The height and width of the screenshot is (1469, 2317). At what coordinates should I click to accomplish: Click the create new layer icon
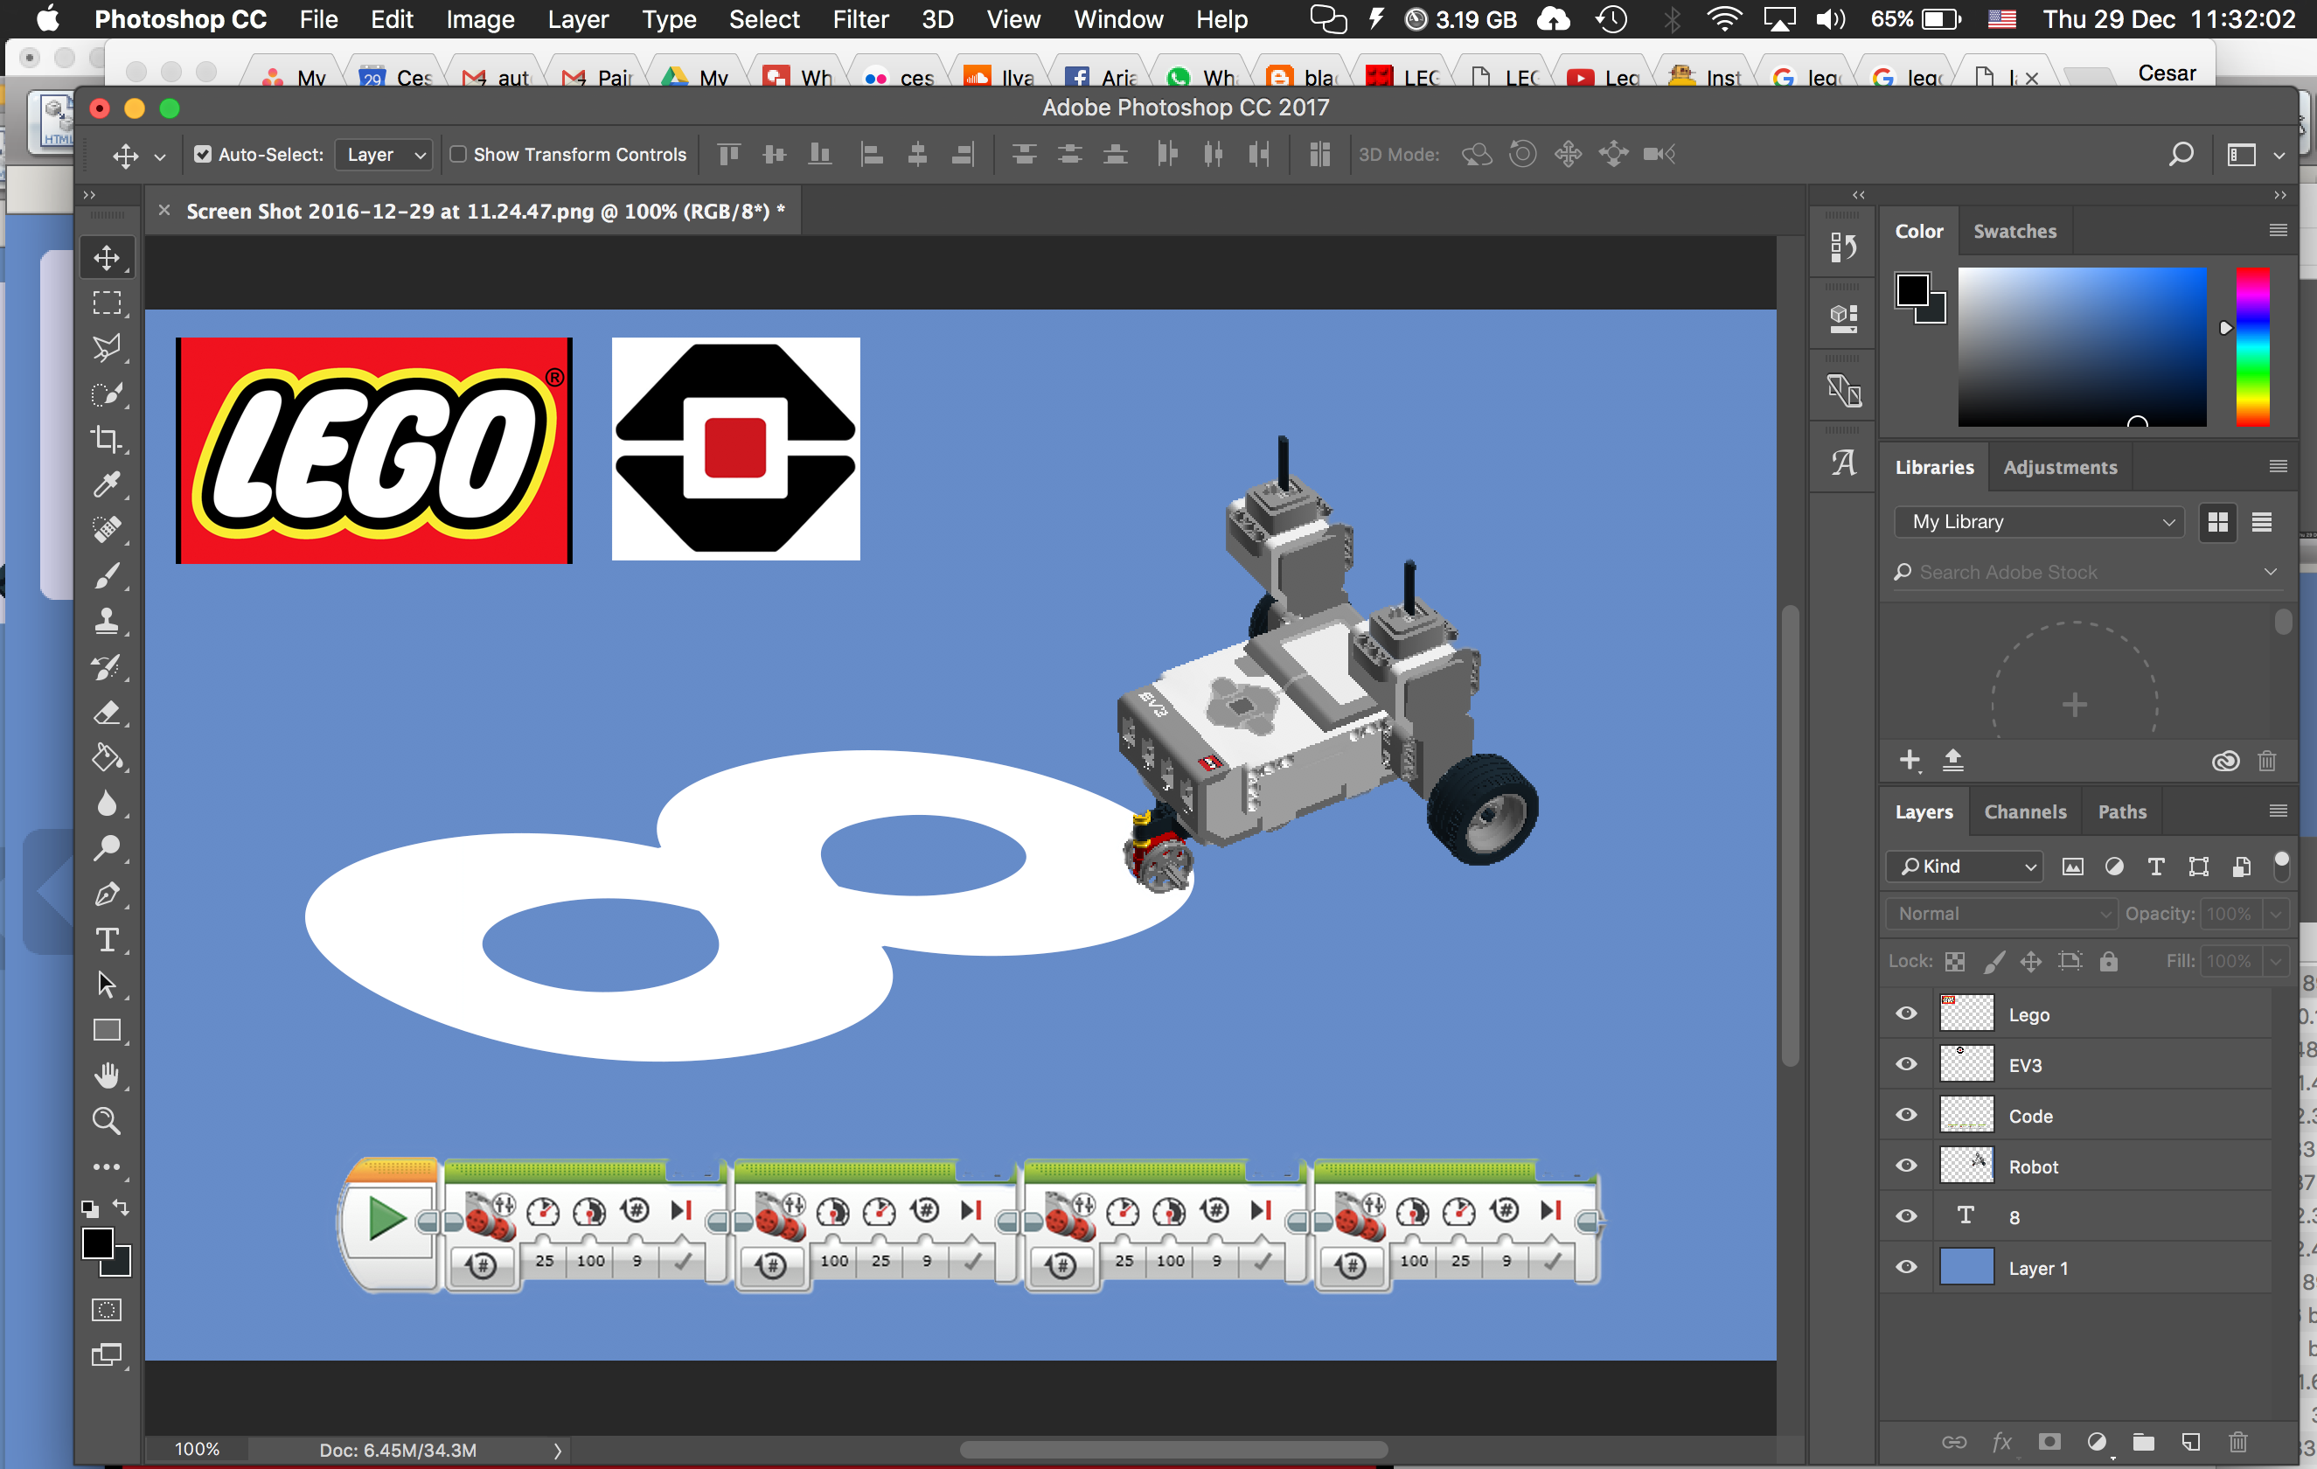(2191, 1441)
